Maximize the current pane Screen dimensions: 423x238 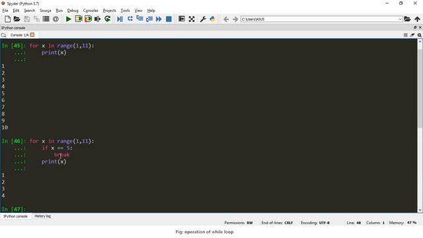click(182, 19)
